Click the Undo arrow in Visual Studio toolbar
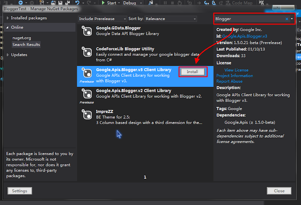The image size is (301, 205). click(78, 3)
